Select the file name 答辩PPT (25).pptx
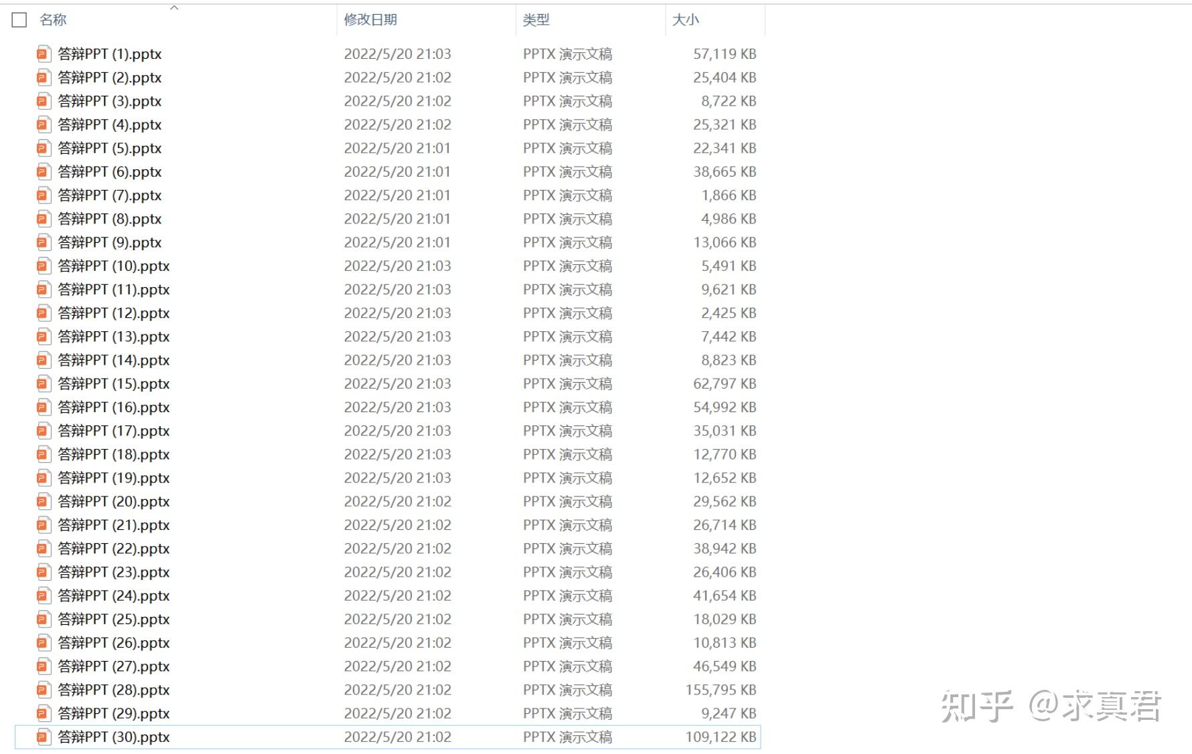 coord(114,619)
